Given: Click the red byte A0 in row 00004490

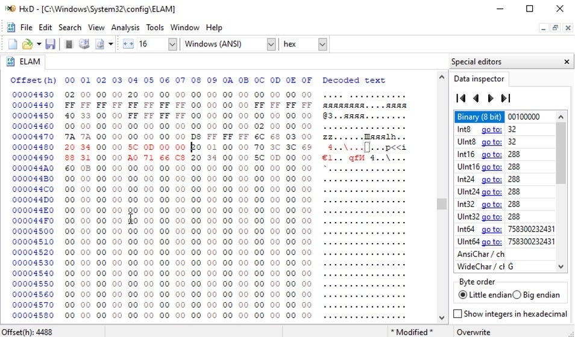Looking at the screenshot, I should tap(133, 158).
